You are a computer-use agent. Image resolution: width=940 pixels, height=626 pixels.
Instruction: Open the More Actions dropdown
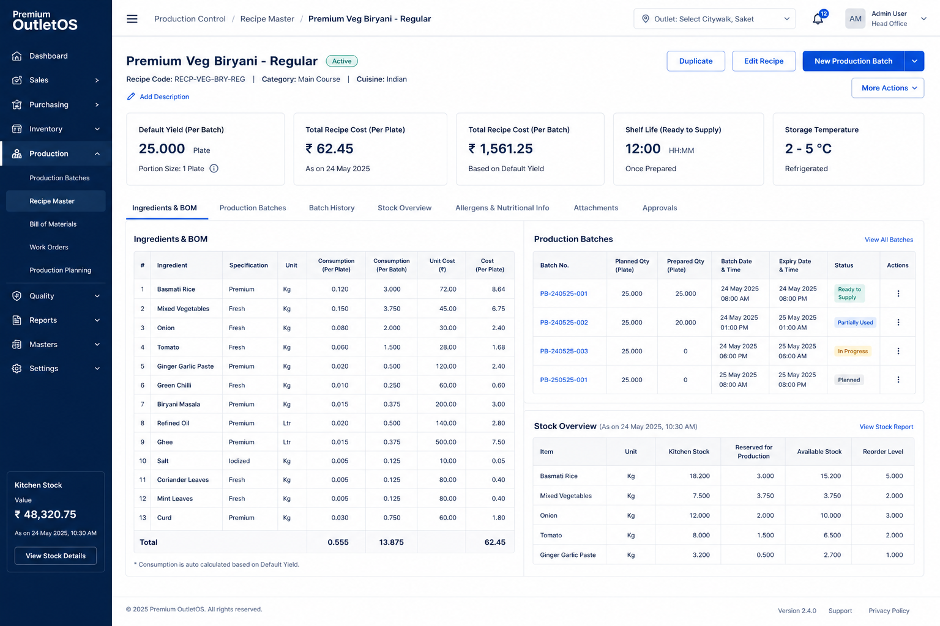(888, 88)
